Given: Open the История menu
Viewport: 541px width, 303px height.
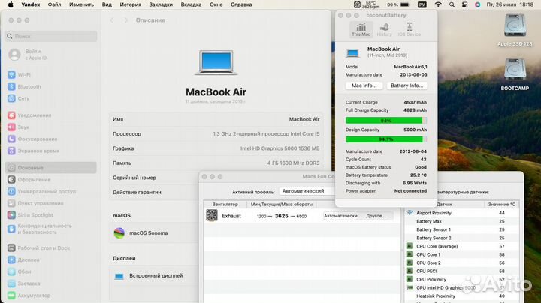Looking at the screenshot, I should click(x=131, y=4).
